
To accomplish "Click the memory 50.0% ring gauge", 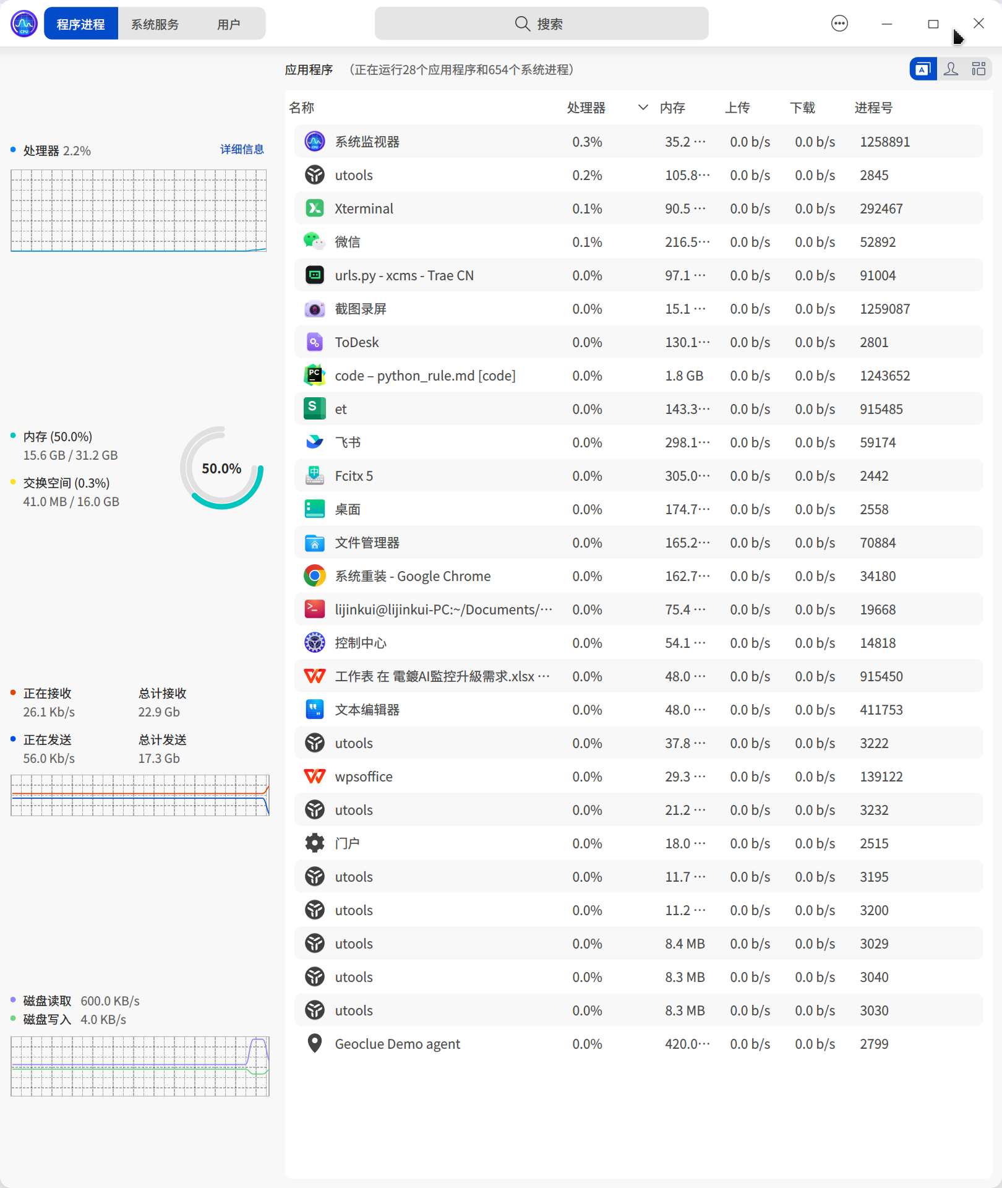I will click(x=221, y=468).
